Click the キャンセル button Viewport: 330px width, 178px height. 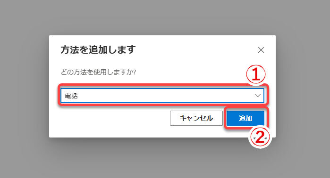[x=196, y=118]
